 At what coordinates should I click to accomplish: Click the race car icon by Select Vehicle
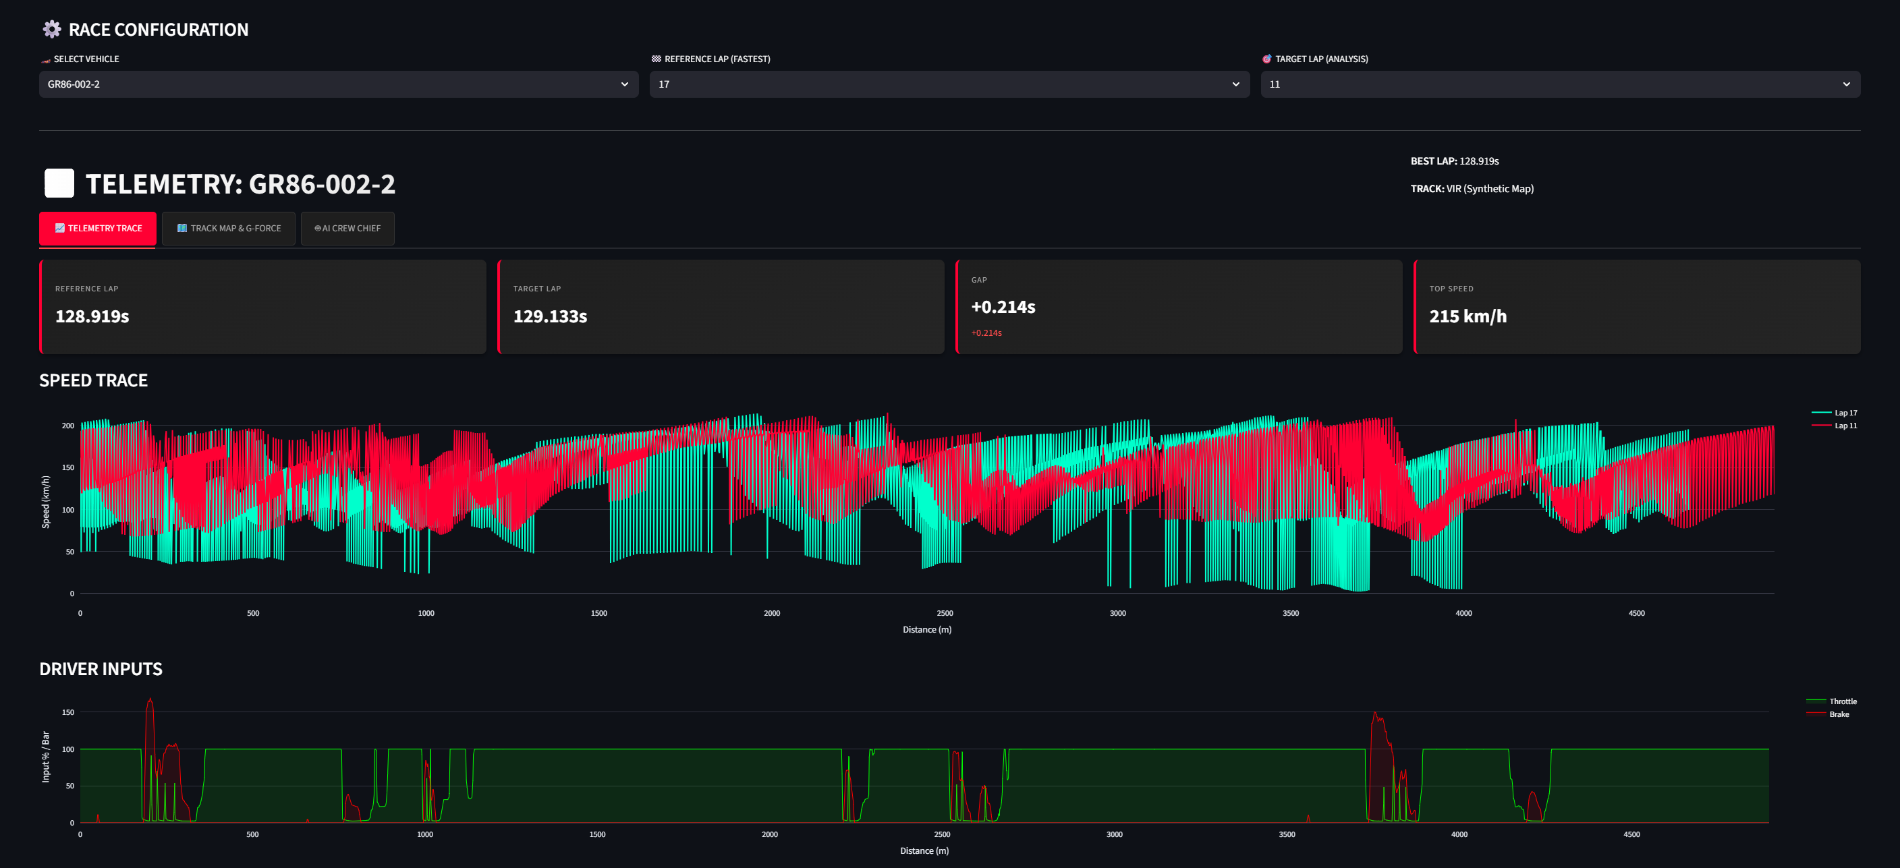(x=46, y=60)
